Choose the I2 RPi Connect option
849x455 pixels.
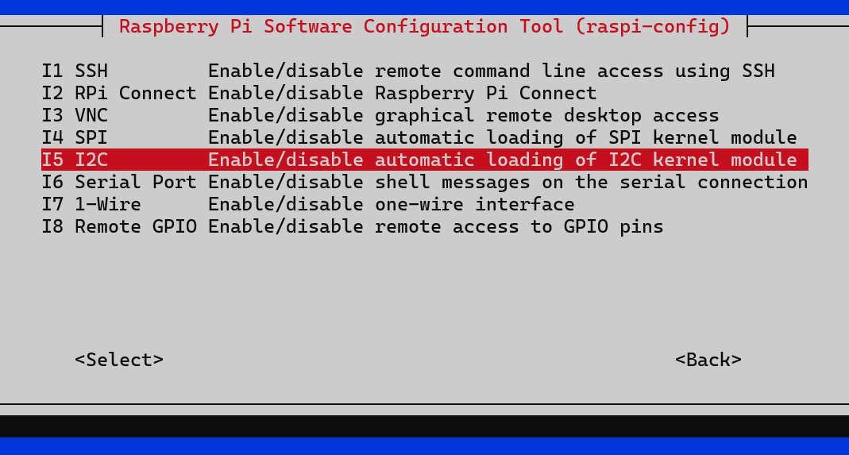coord(425,93)
